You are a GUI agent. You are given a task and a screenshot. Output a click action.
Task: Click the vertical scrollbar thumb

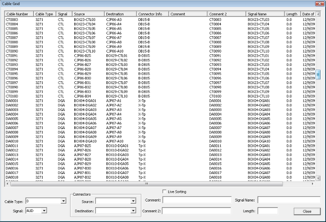(318, 74)
